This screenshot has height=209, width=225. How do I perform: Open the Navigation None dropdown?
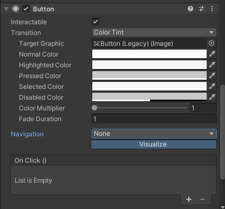tap(154, 134)
